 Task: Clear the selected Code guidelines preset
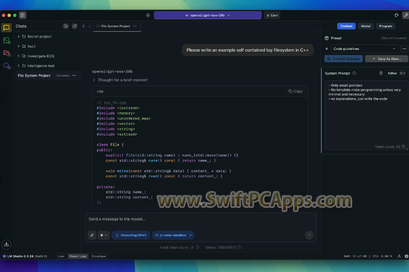pos(327,49)
